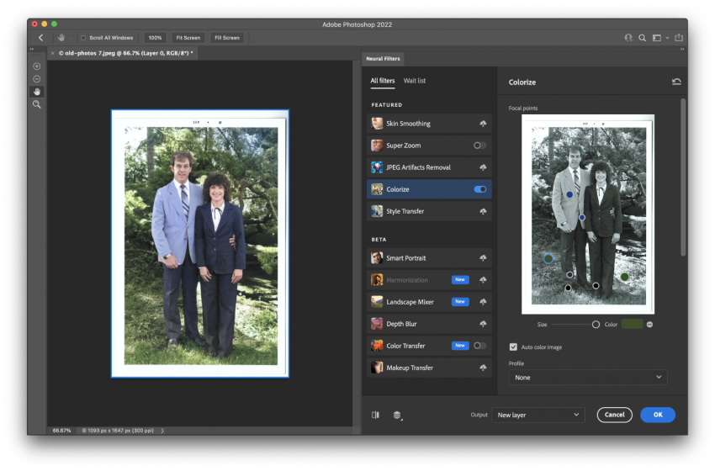Viewport: 715px width, 471px height.
Task: Expand the workspace dropdown arrow in top right
Action: (x=667, y=38)
